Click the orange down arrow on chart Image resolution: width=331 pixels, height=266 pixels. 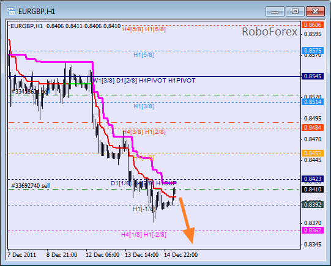click(x=187, y=220)
